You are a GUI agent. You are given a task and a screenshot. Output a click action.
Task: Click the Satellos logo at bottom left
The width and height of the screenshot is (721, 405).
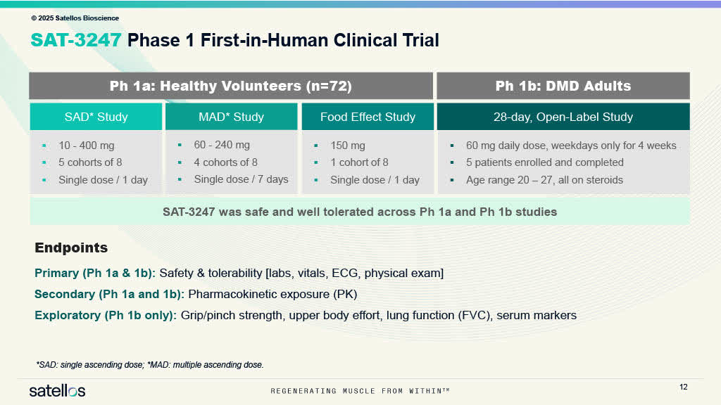58,390
